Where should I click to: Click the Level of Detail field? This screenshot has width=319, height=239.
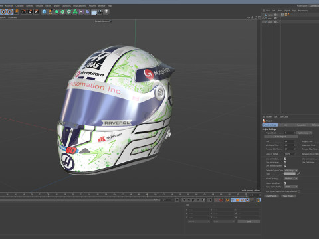point(289,154)
